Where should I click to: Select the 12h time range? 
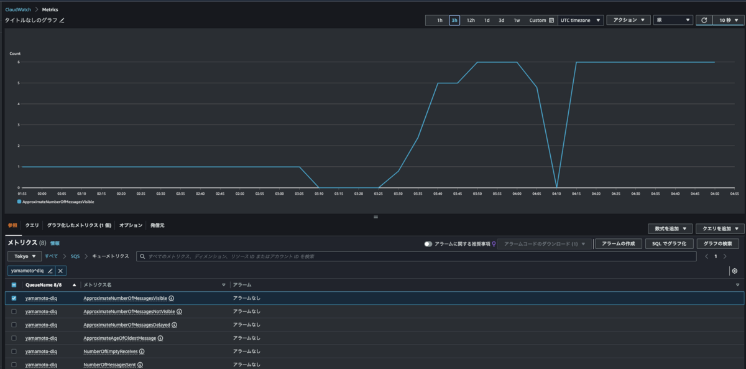click(x=471, y=21)
